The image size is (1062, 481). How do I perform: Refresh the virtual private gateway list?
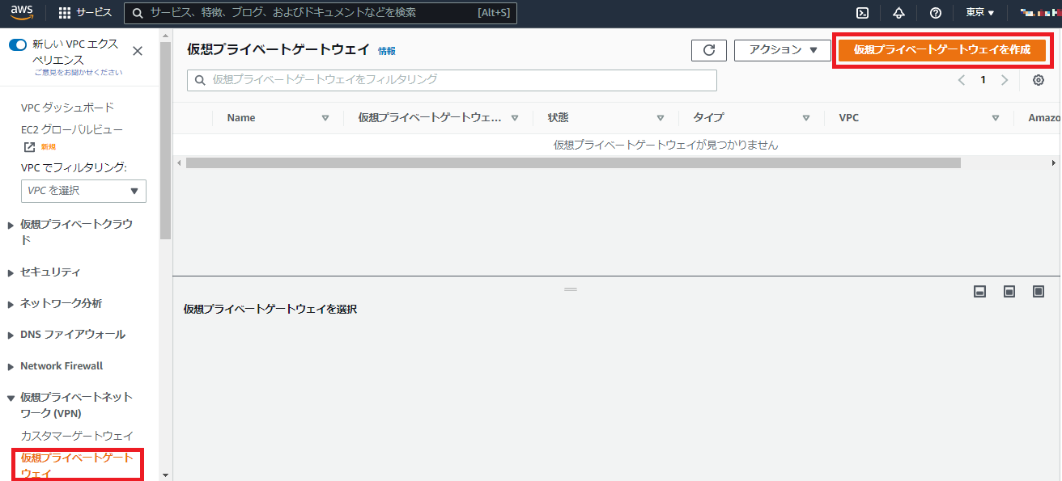pyautogui.click(x=708, y=50)
